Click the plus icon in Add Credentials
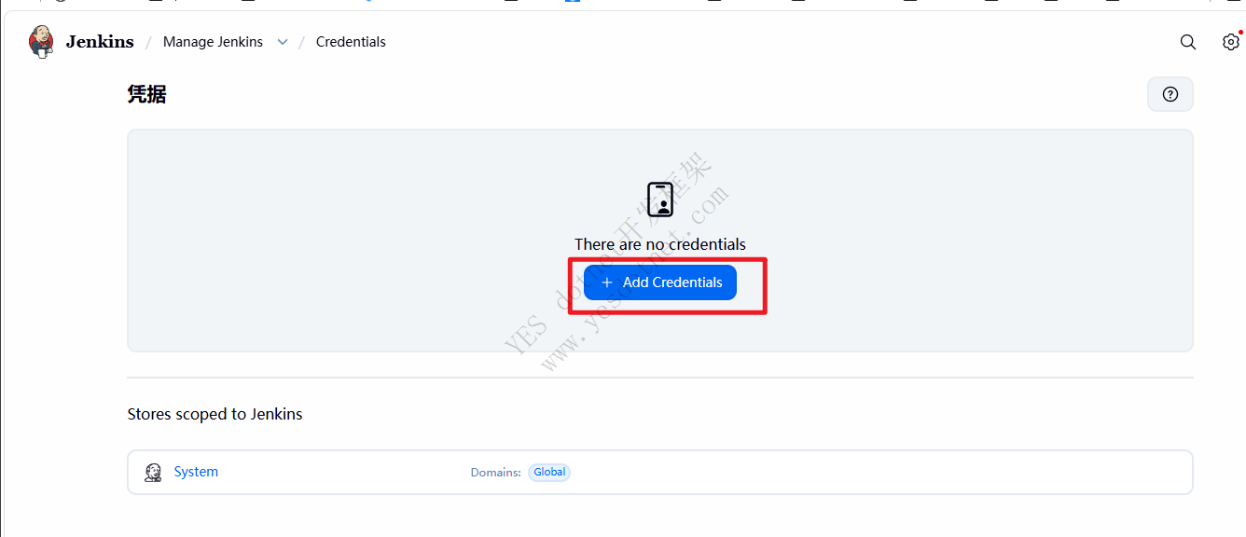 pyautogui.click(x=607, y=282)
